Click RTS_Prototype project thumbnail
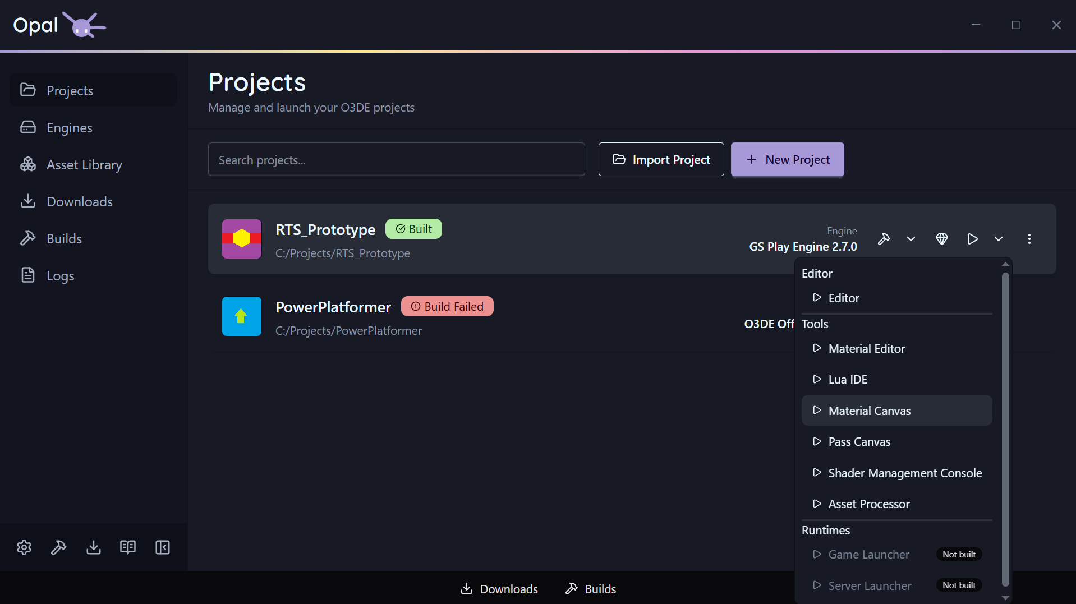This screenshot has width=1076, height=604. (242, 239)
